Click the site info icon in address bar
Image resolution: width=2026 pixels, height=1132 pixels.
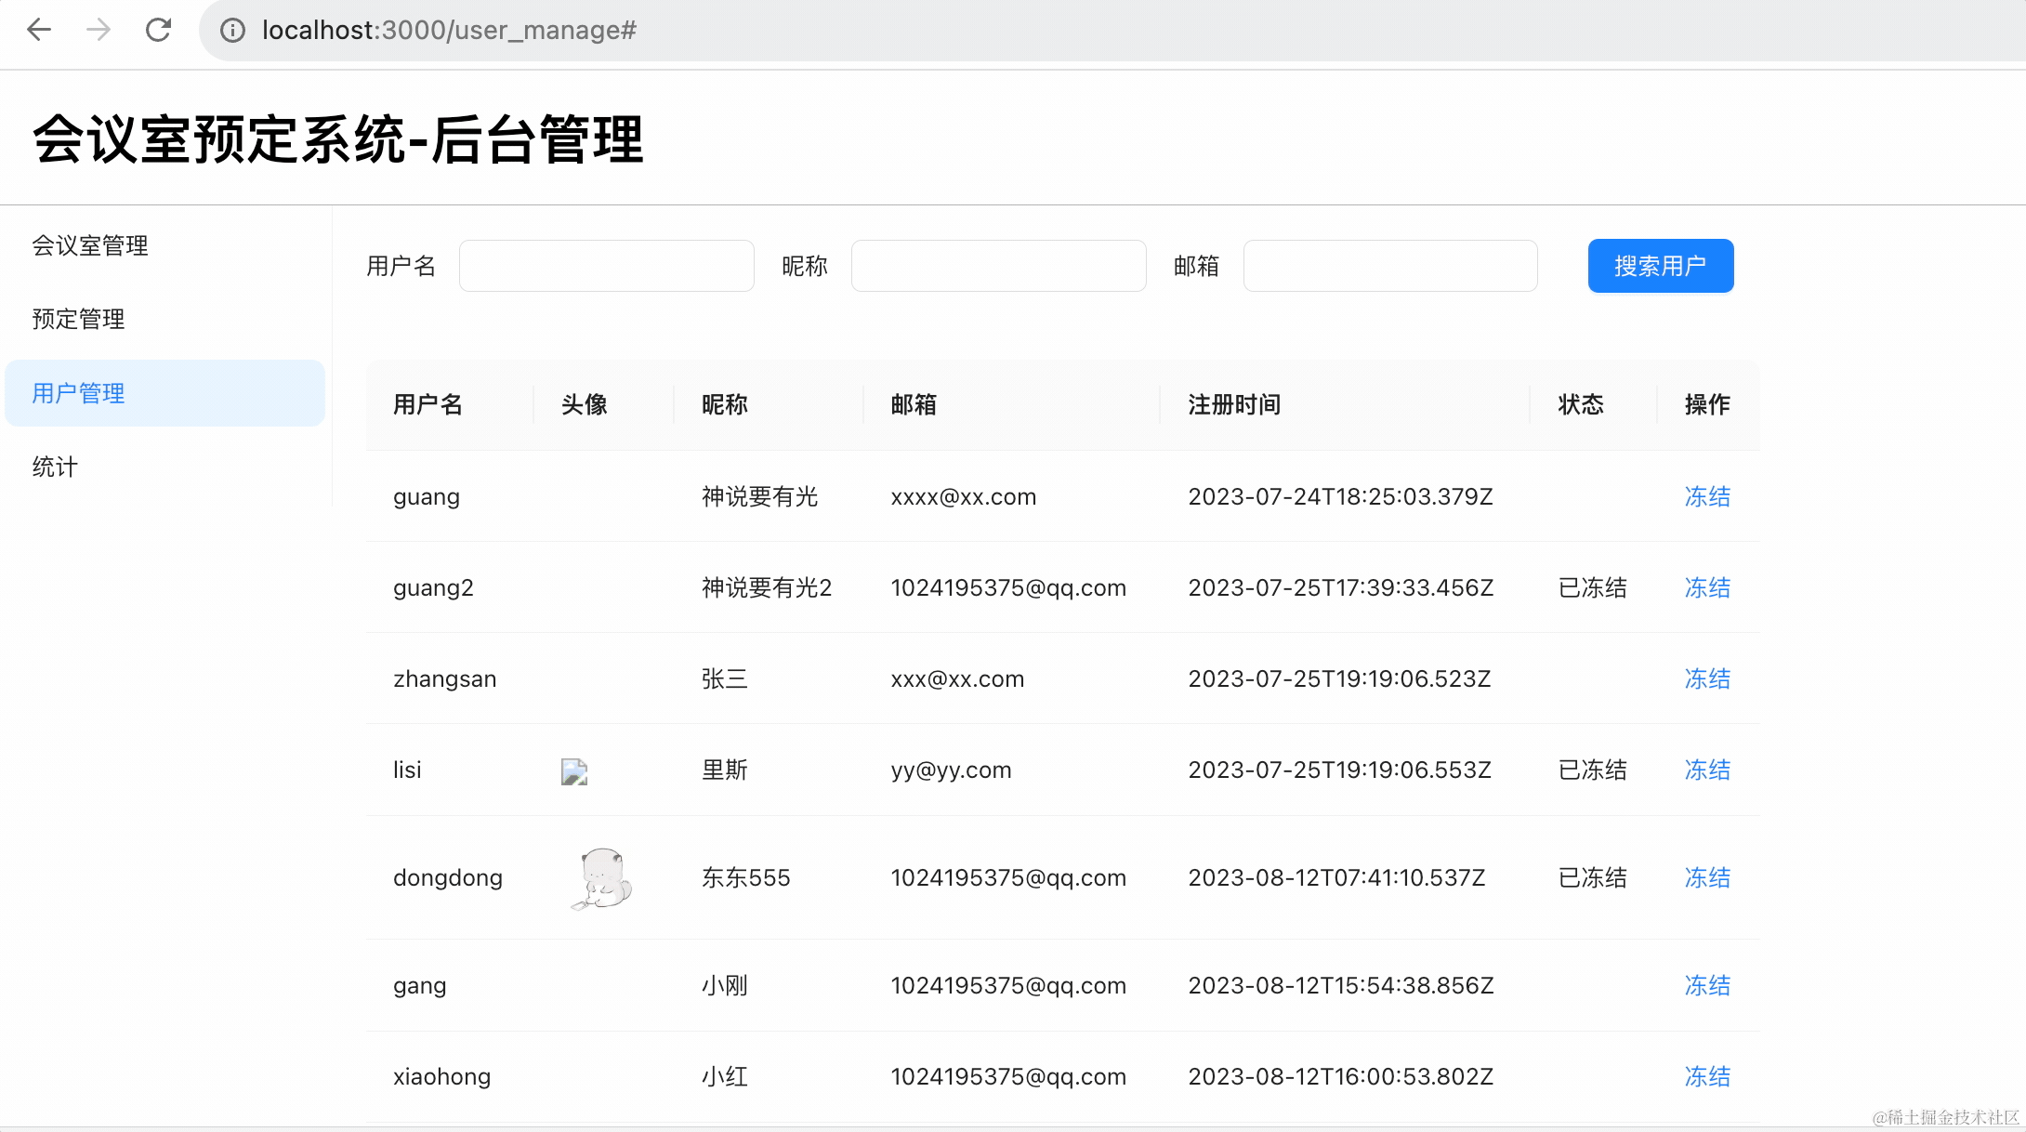click(232, 31)
